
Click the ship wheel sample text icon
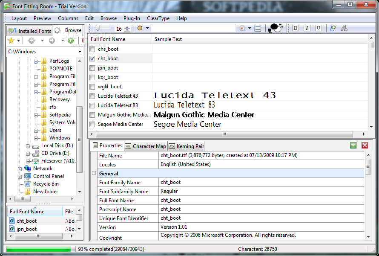coord(140,28)
